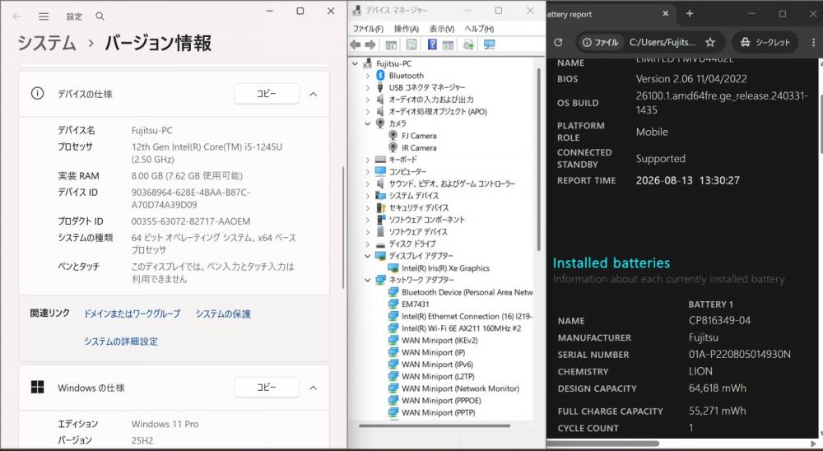Click コピー button for デバイスの仕様
Image resolution: width=823 pixels, height=451 pixels.
point(267,94)
